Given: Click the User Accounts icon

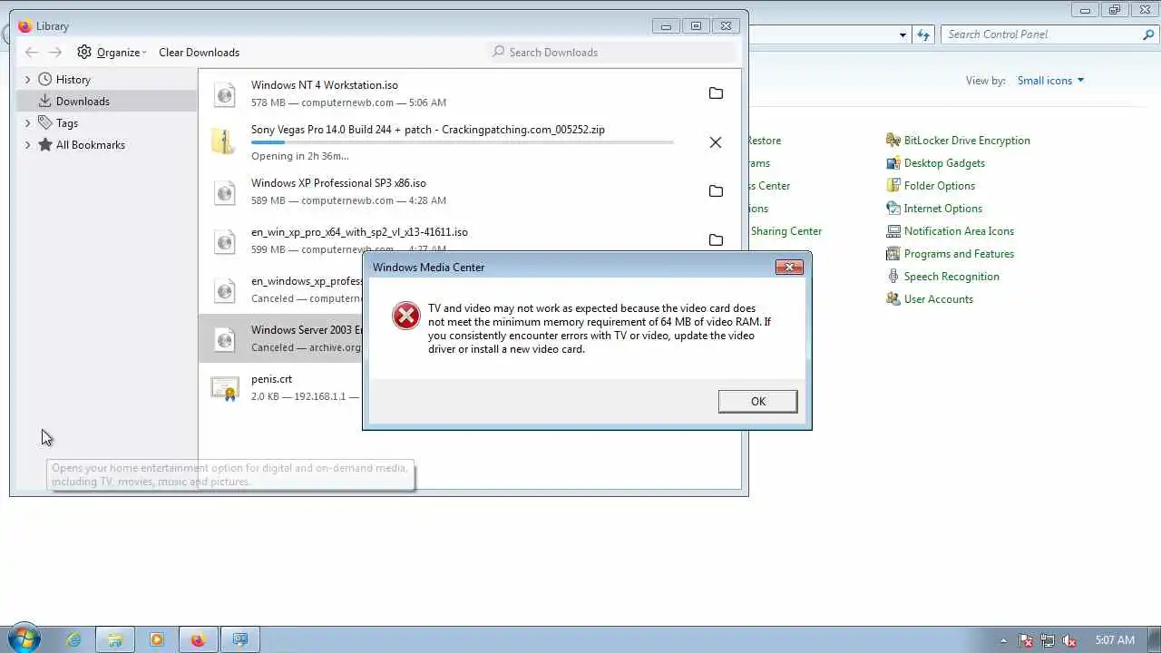Looking at the screenshot, I should click(x=893, y=299).
